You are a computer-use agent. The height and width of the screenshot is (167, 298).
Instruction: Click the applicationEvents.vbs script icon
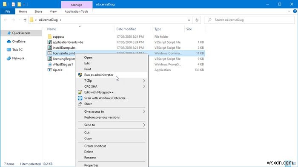[x=50, y=42]
